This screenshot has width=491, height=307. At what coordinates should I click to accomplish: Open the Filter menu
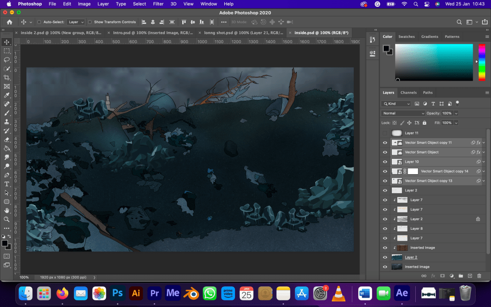coord(158,4)
